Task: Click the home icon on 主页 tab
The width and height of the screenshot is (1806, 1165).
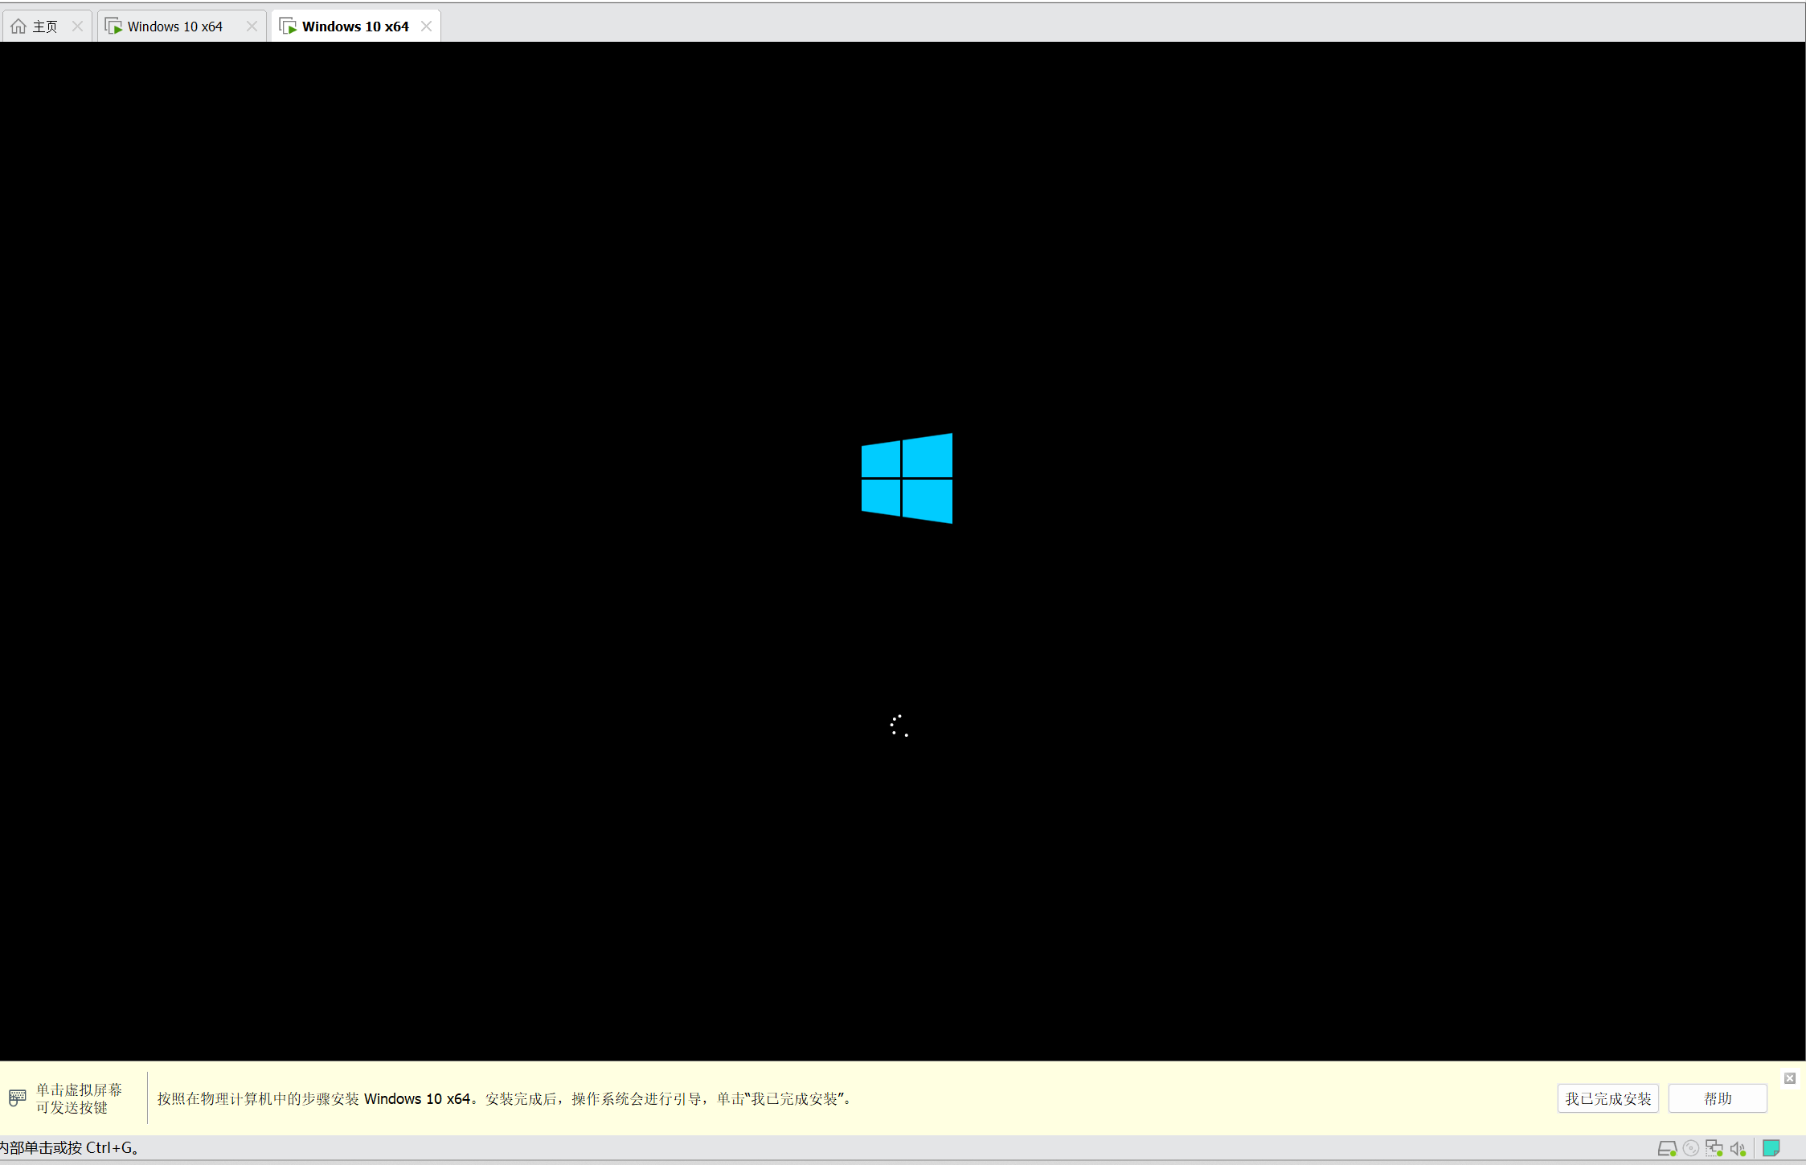Action: click(18, 27)
